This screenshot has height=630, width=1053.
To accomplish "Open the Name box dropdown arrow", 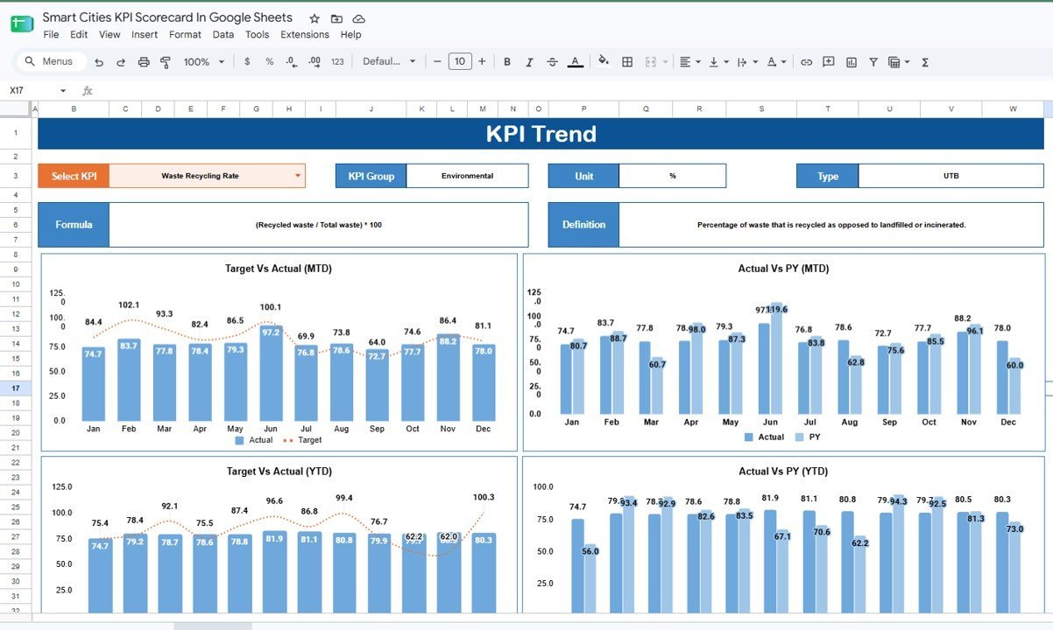I will pos(63,91).
